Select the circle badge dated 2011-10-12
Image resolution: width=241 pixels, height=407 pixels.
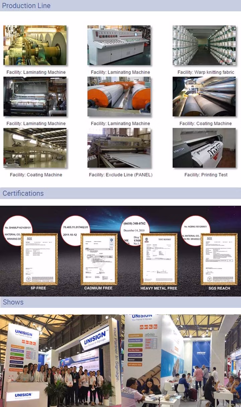point(76,230)
